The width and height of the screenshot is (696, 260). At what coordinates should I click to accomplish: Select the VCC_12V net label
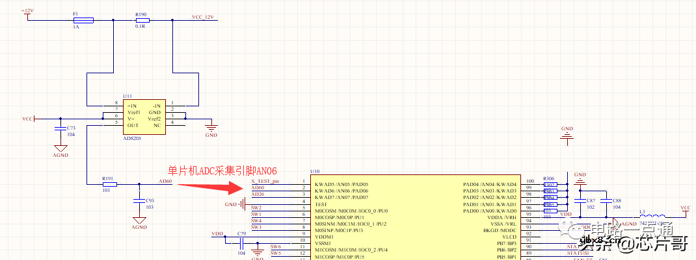click(203, 18)
